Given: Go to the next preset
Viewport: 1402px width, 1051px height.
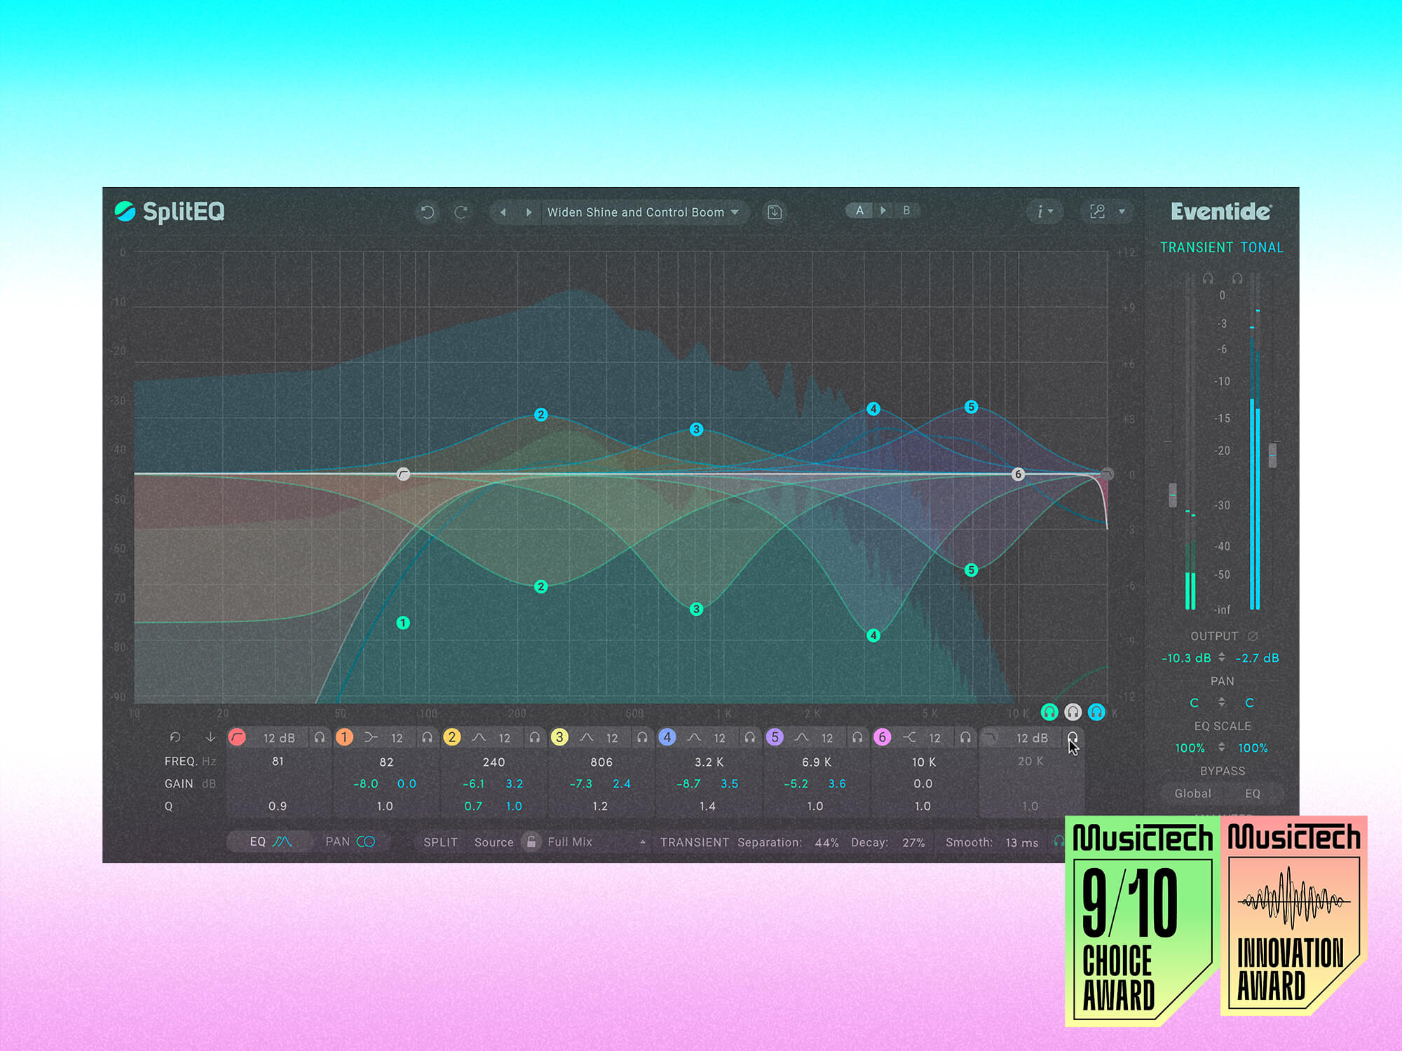Looking at the screenshot, I should pos(529,212).
